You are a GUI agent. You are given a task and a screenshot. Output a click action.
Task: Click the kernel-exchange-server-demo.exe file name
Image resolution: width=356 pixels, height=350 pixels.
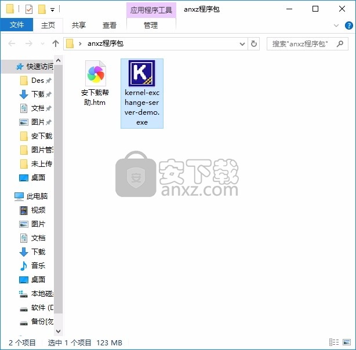click(142, 107)
